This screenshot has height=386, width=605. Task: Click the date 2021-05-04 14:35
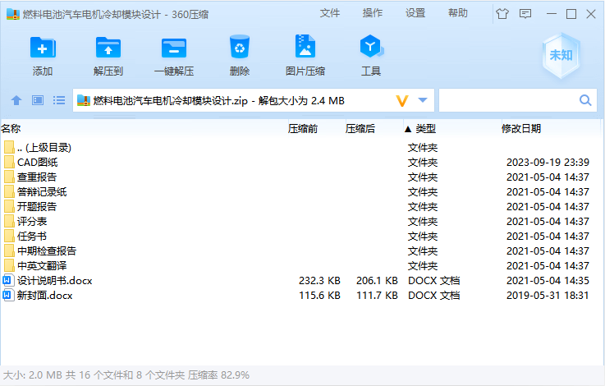tap(548, 281)
